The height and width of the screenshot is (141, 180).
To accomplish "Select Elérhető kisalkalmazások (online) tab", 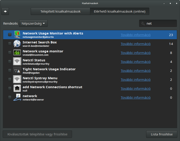I will pos(120,12).
